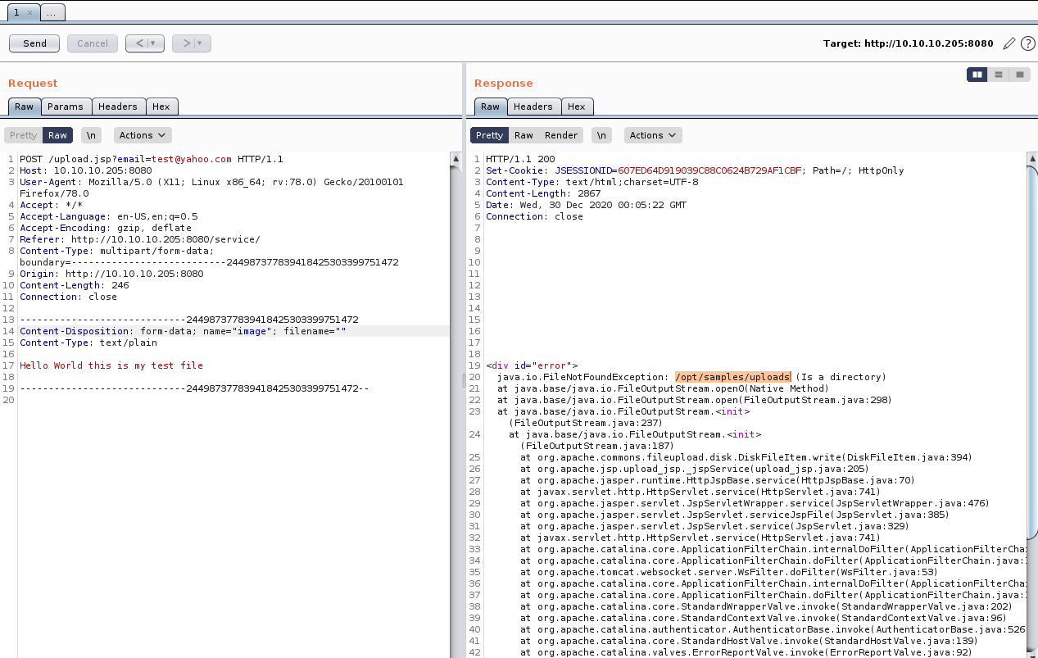Viewport: 1038px width, 658px height.
Task: Select top-bottom stacked layout icon
Action: pos(998,75)
